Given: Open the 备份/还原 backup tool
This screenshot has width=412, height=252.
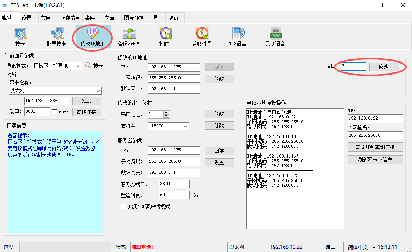Looking at the screenshot, I should pos(129,37).
